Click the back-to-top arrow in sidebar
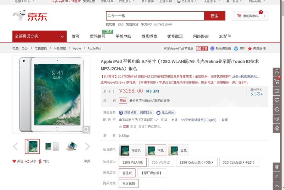 277,186
